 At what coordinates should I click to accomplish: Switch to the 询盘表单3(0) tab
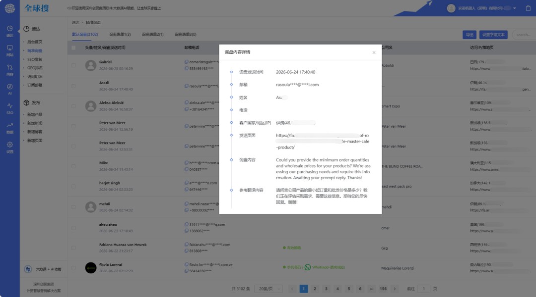[x=185, y=35]
